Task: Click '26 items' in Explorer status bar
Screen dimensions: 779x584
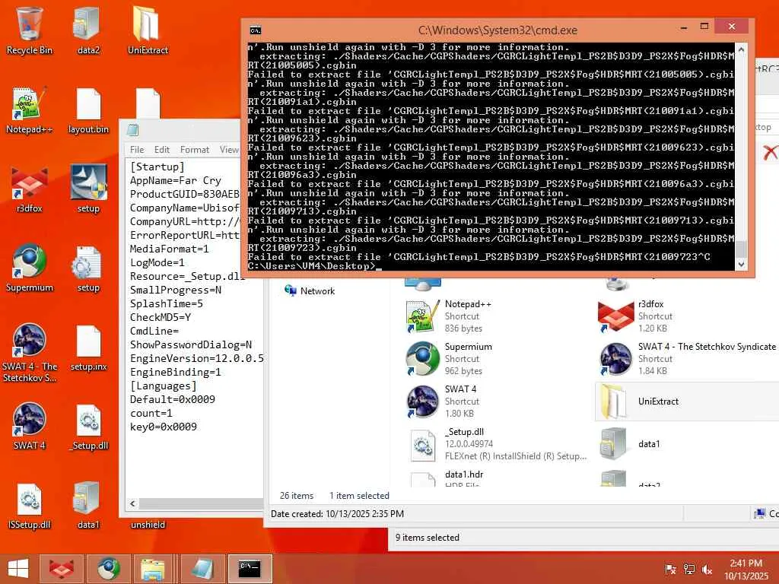Action: tap(297, 496)
